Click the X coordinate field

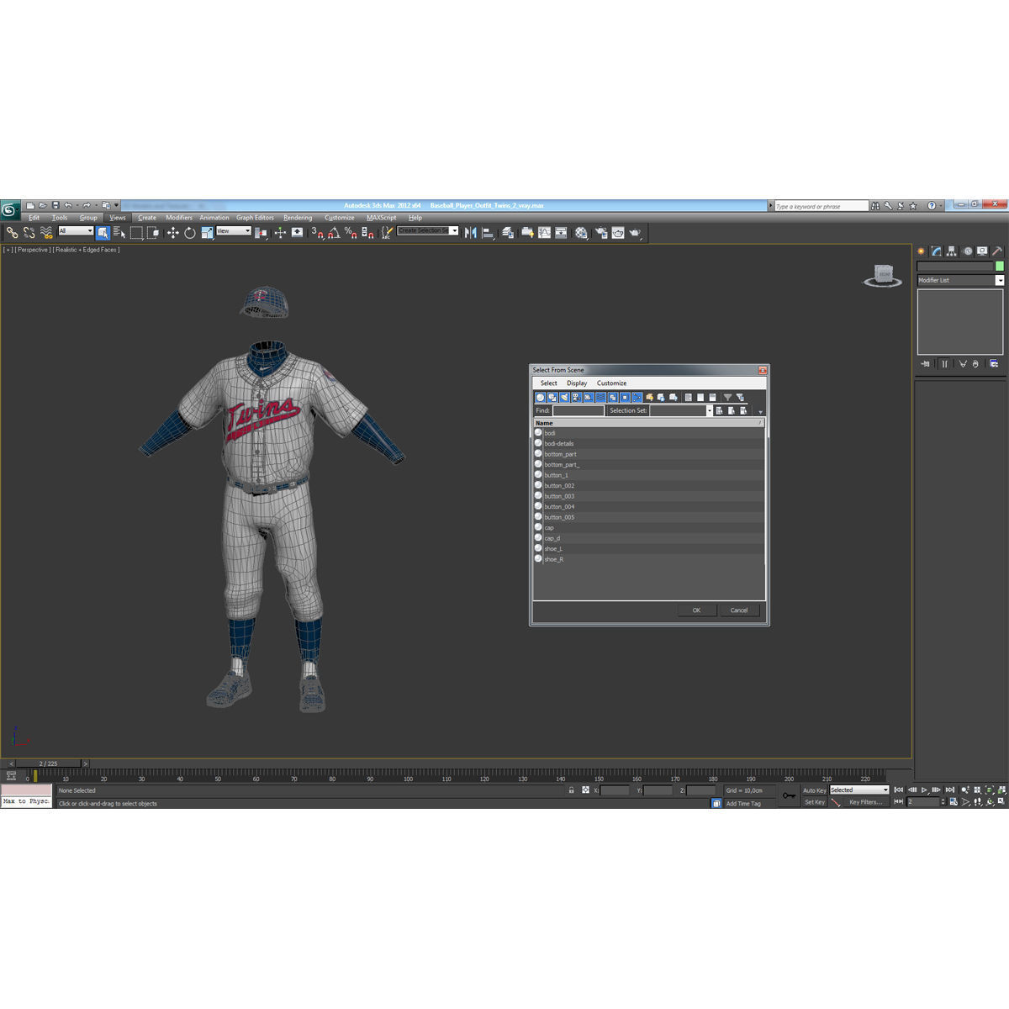[x=615, y=790]
